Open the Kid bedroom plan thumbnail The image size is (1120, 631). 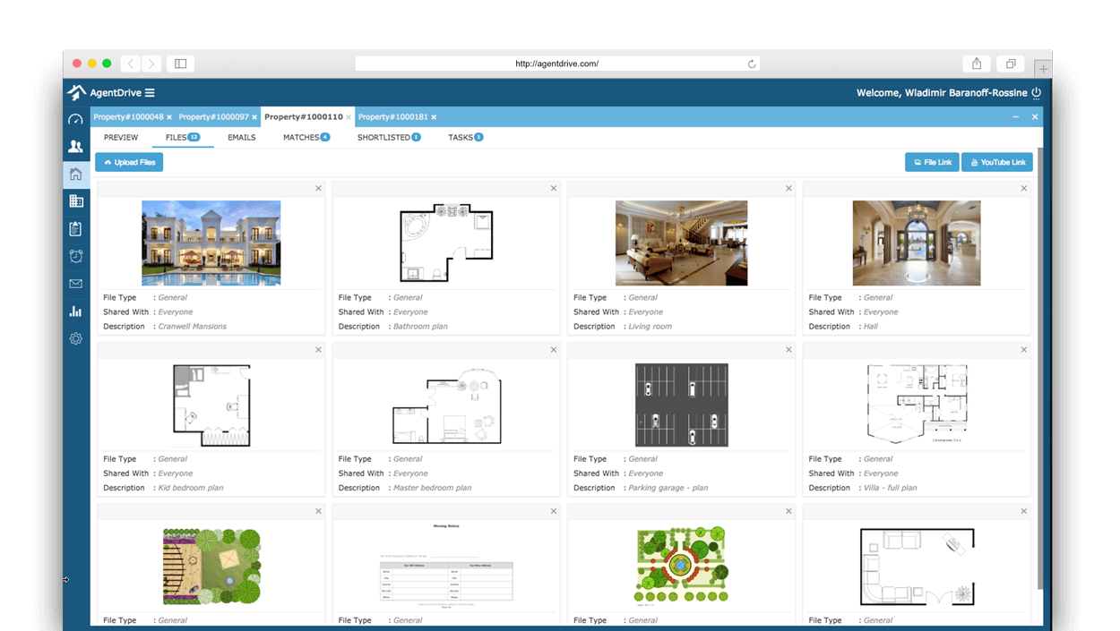[x=211, y=405]
